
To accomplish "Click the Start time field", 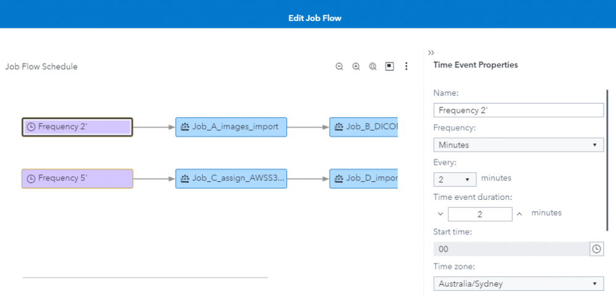I will click(x=511, y=249).
